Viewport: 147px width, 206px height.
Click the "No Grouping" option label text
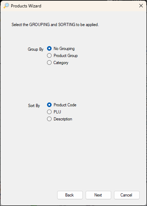point(64,49)
